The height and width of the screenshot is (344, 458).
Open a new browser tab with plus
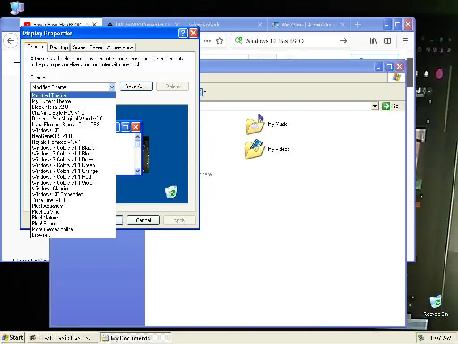(x=358, y=24)
